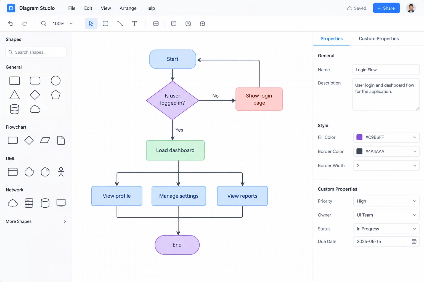The width and height of the screenshot is (424, 282).
Task: Click the Undo arrow in the toolbar
Action: 11,23
